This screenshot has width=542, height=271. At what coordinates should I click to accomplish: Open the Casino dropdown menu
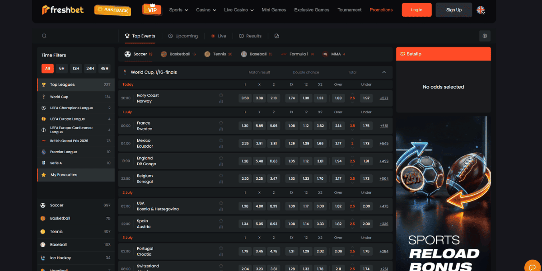(206, 10)
